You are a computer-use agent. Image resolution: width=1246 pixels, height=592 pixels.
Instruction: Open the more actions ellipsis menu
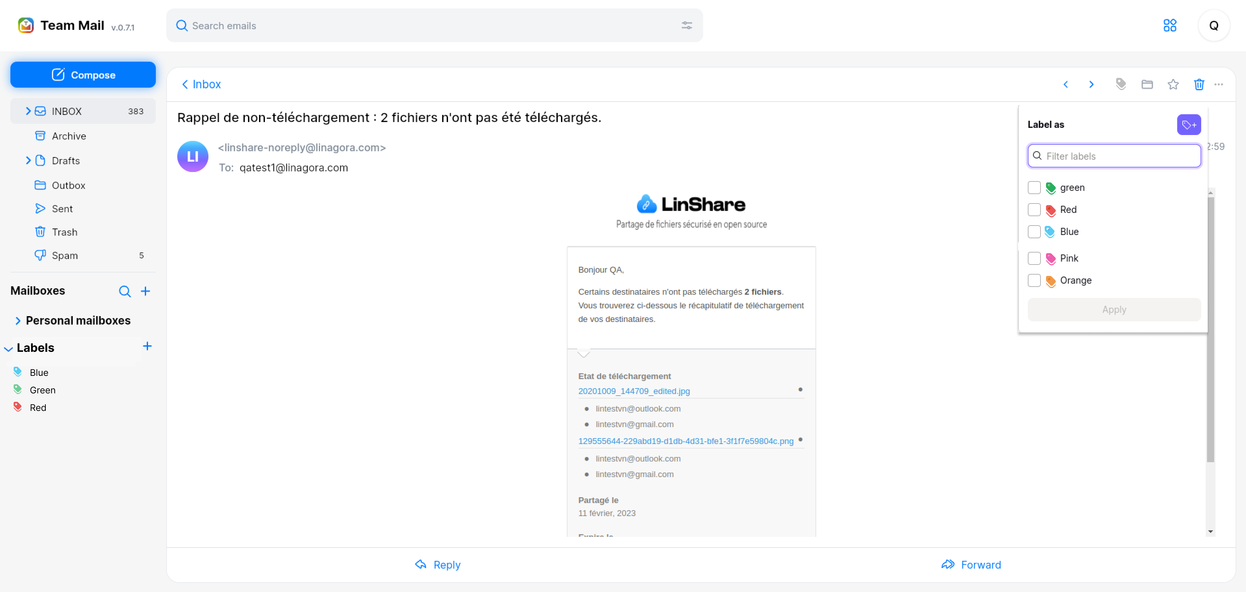[1218, 84]
